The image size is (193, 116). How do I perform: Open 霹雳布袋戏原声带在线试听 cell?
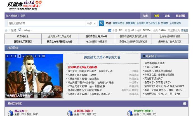133,42
